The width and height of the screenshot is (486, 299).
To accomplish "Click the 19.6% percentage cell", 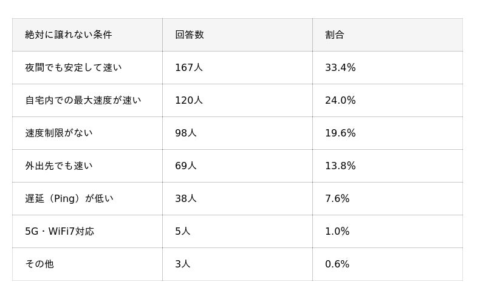I will pos(340,133).
